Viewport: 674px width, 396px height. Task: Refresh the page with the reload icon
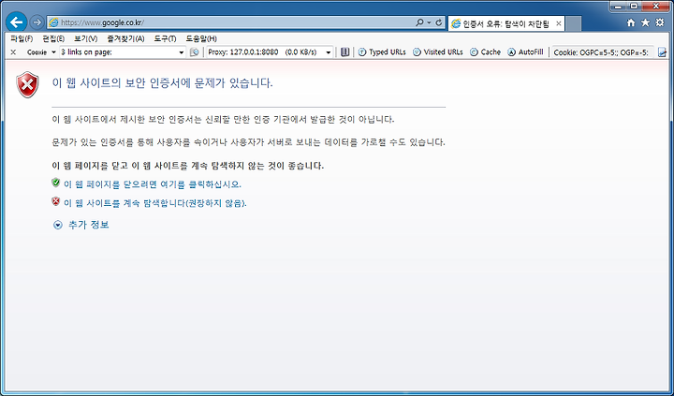coord(439,22)
